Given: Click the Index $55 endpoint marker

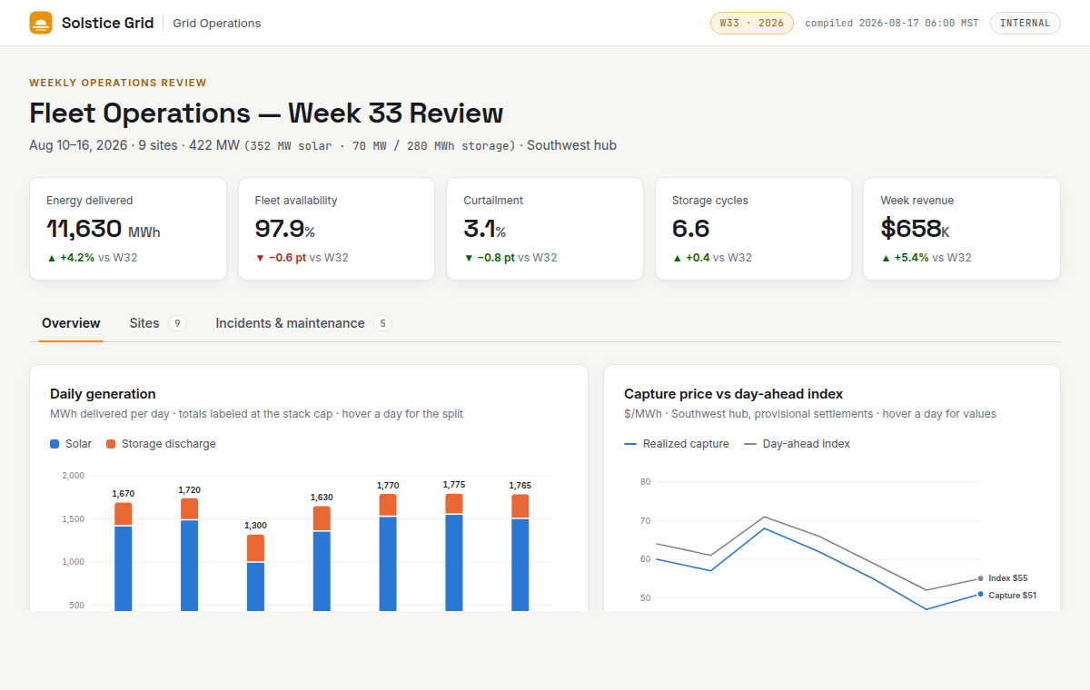Looking at the screenshot, I should coord(980,578).
